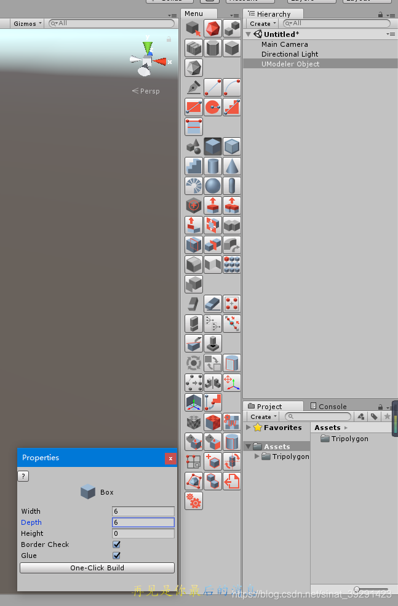The image size is (398, 606).
Task: Open the Untitled scene options menu
Action: tap(391, 34)
